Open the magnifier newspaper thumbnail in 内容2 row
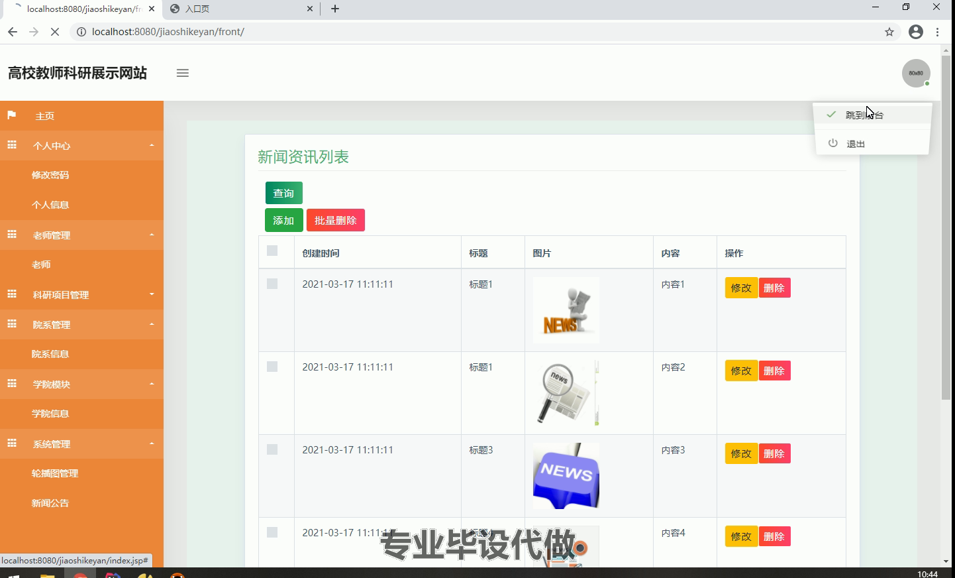Viewport: 955px width, 578px height. (x=566, y=393)
